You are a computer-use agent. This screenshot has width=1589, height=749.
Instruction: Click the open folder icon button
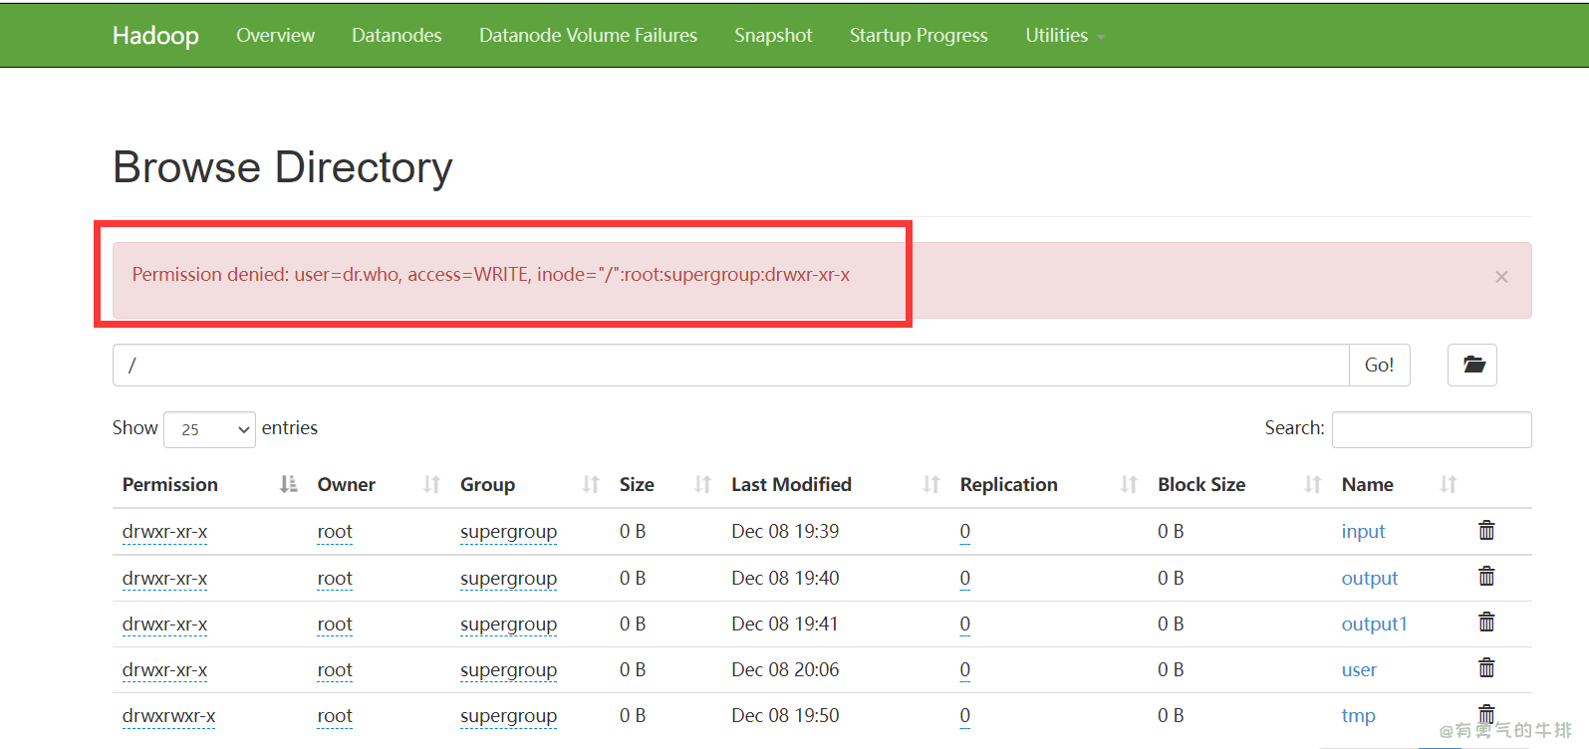coord(1472,366)
